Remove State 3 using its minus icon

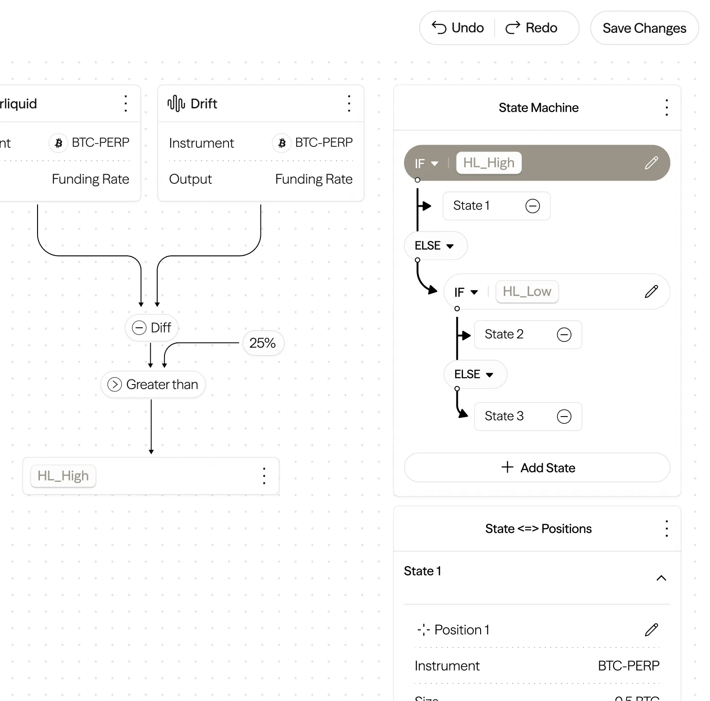click(564, 417)
